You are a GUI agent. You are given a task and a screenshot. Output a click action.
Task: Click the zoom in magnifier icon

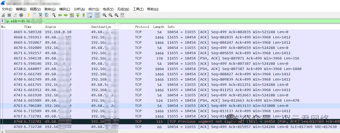coord(105,15)
